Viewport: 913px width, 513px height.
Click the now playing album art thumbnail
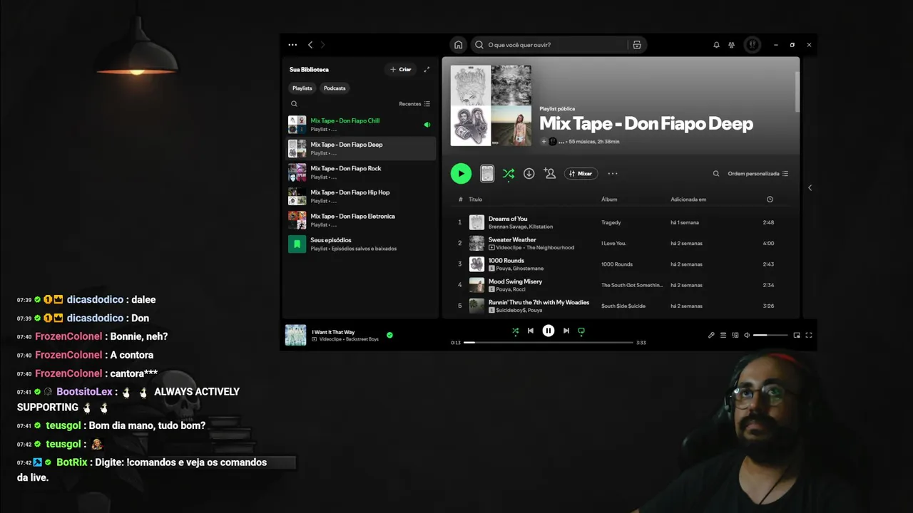295,335
